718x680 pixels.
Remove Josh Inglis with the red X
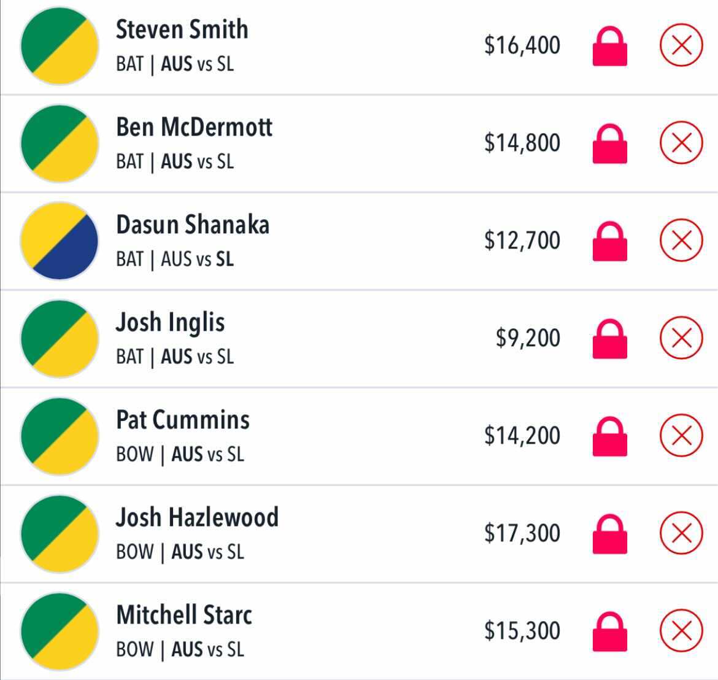681,338
